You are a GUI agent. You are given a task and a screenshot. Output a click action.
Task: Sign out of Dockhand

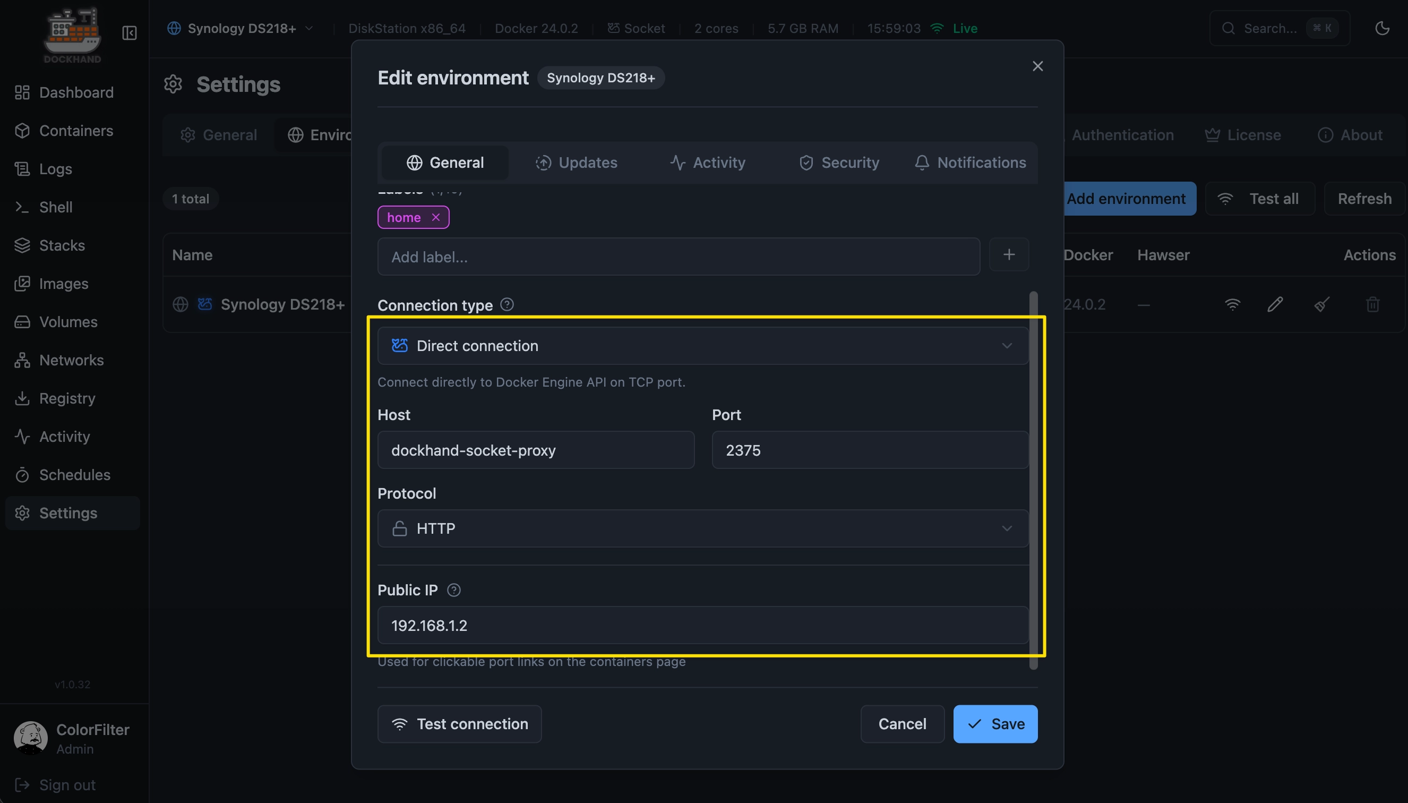tap(55, 785)
